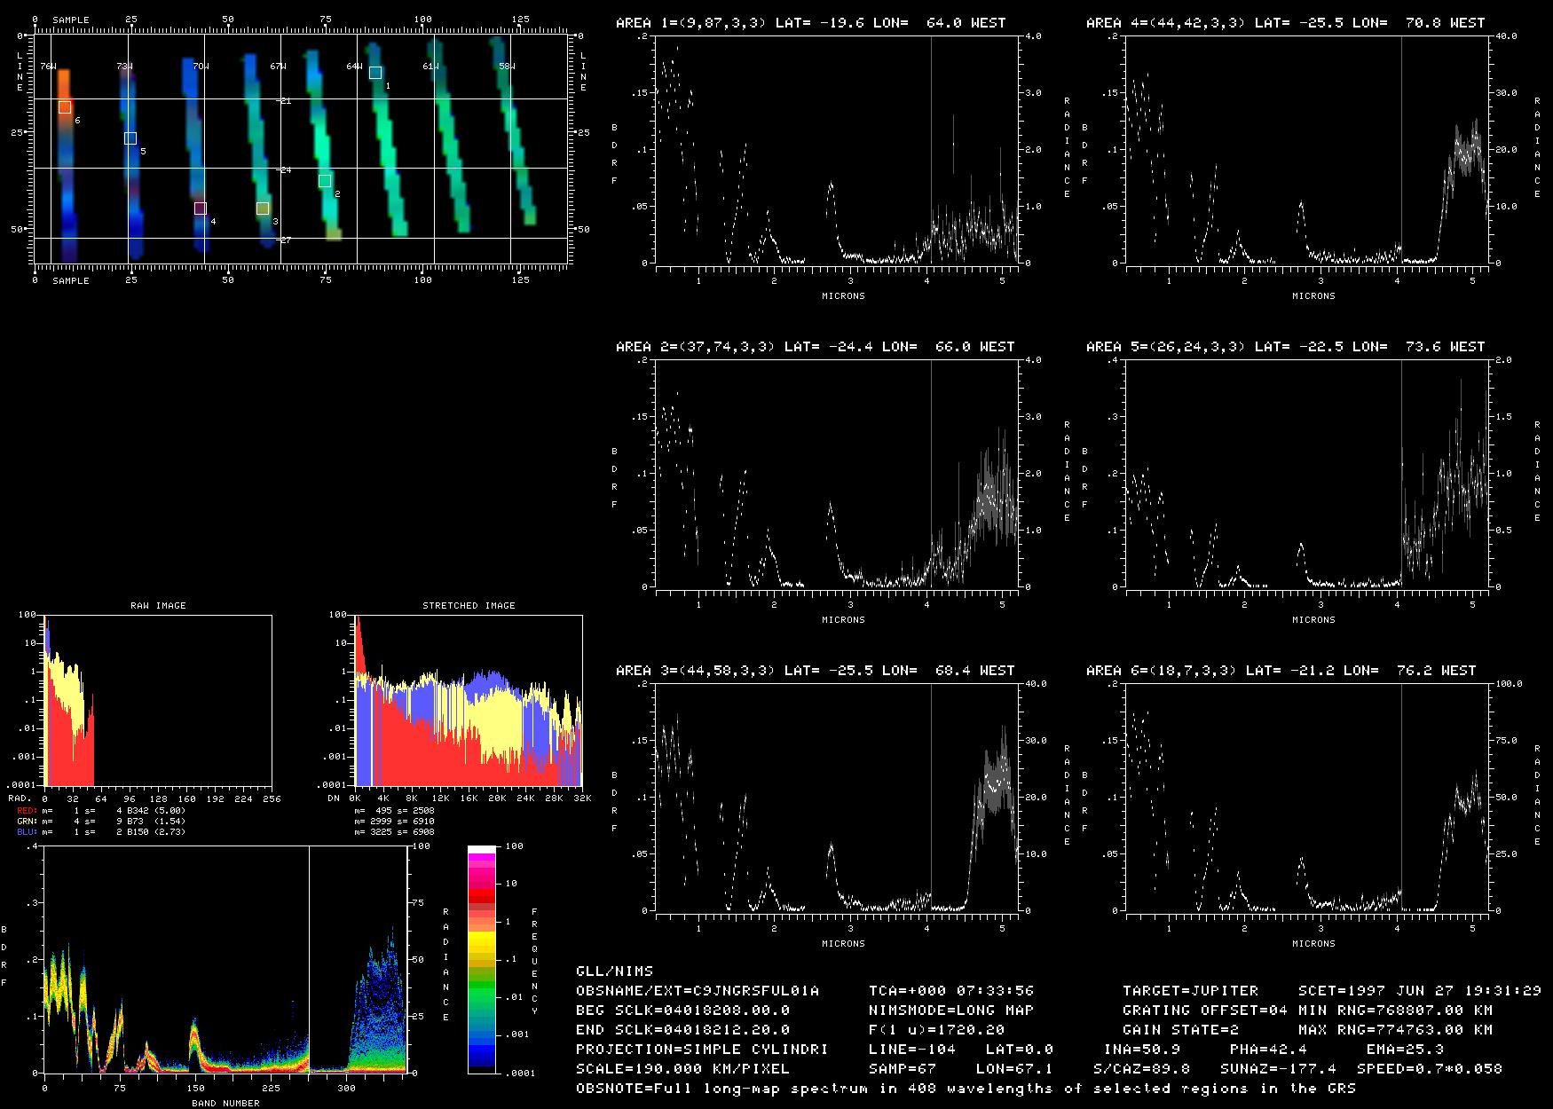Image resolution: width=1553 pixels, height=1109 pixels.
Task: Click the 'TCA=+000 07:33:56' value
Action: pyautogui.click(x=951, y=991)
